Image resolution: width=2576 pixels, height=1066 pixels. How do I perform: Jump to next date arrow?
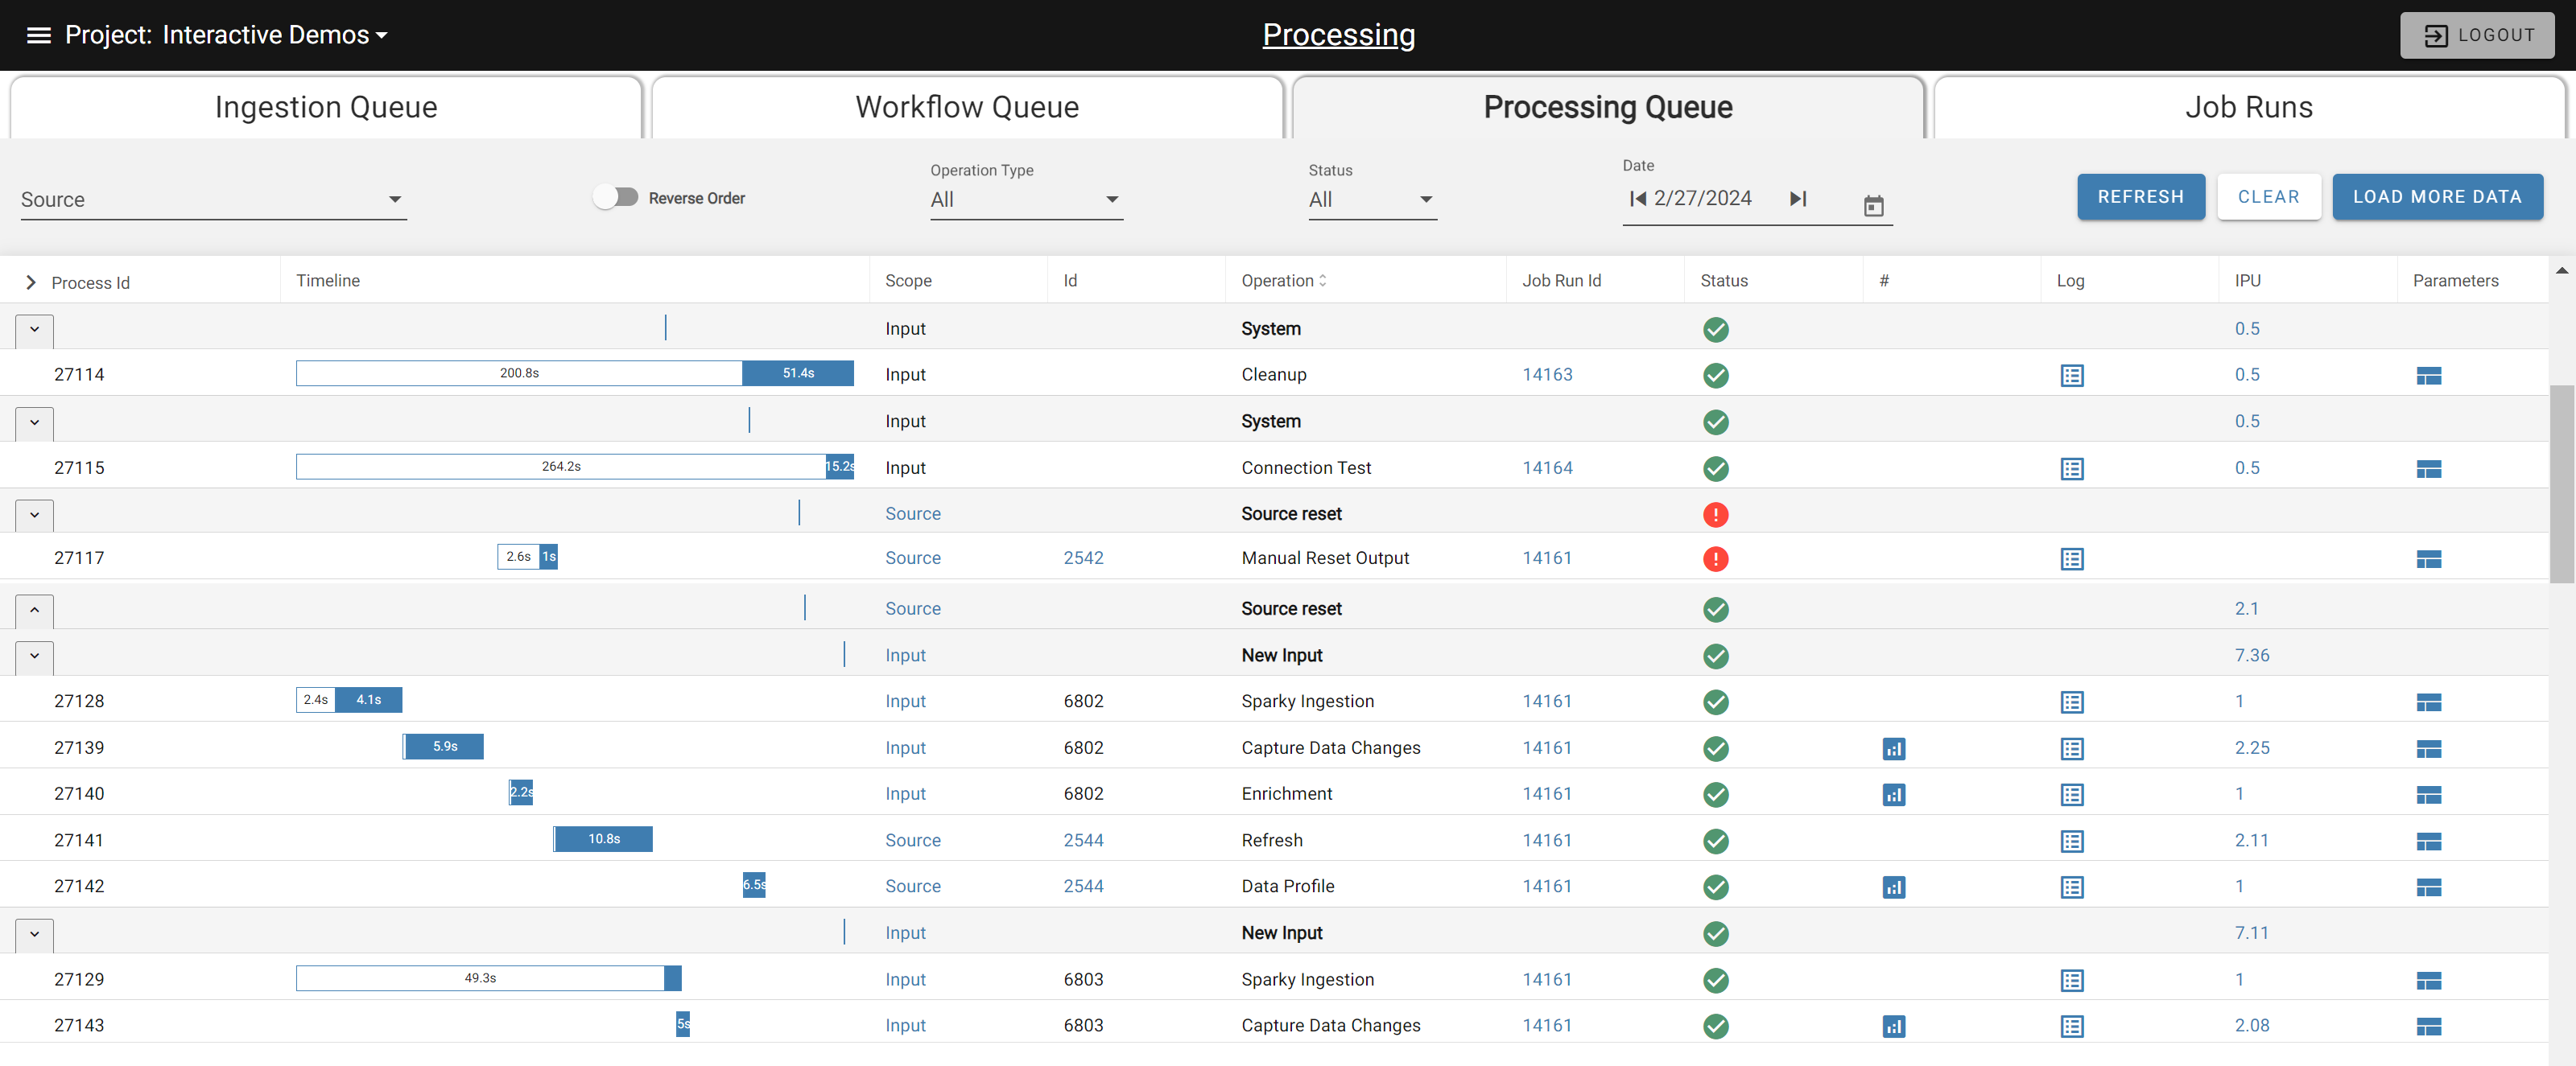[x=1797, y=198]
